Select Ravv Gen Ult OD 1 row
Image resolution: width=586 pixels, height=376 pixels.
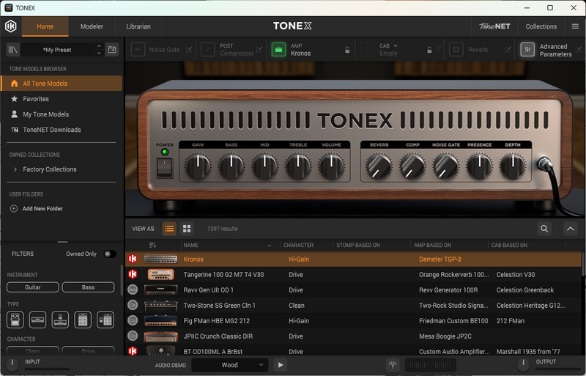(353, 290)
